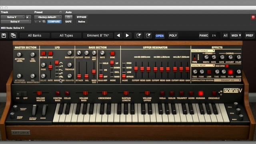Click the save preset floppy icon
Image resolution: width=256 pixels, height=144 pixels.
(x=4, y=36)
